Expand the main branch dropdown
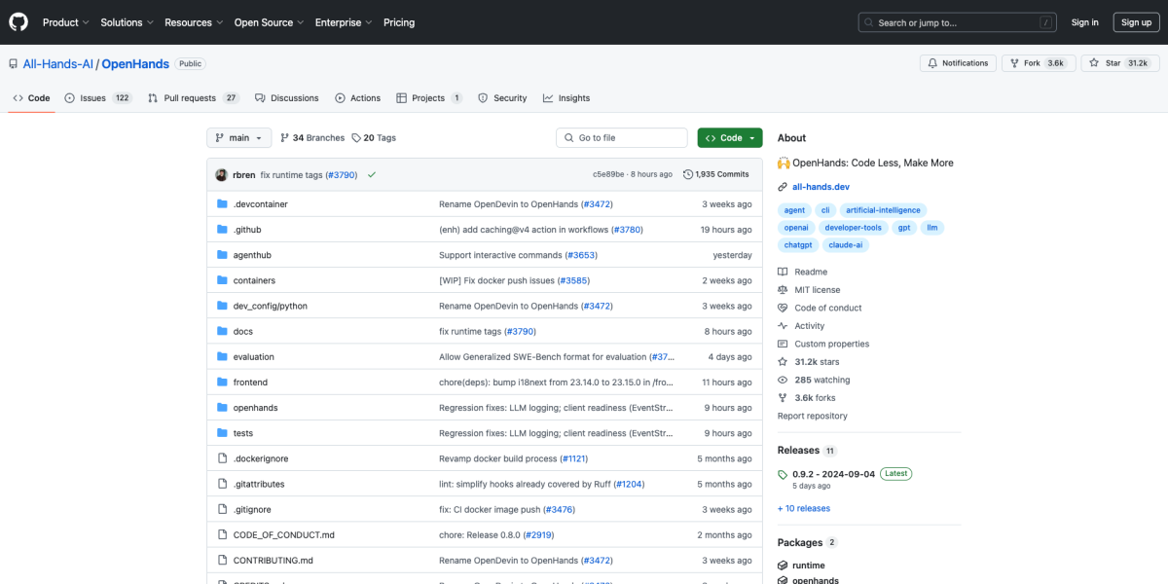The width and height of the screenshot is (1168, 584). pos(238,138)
